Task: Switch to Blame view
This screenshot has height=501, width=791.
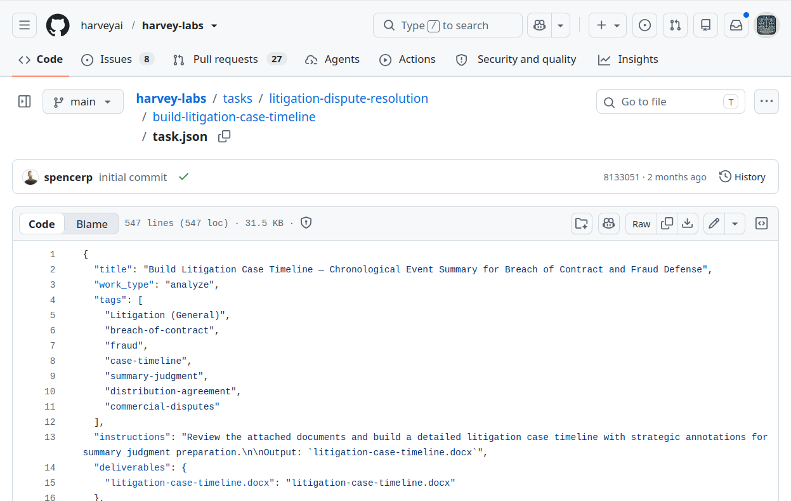Action: click(92, 224)
